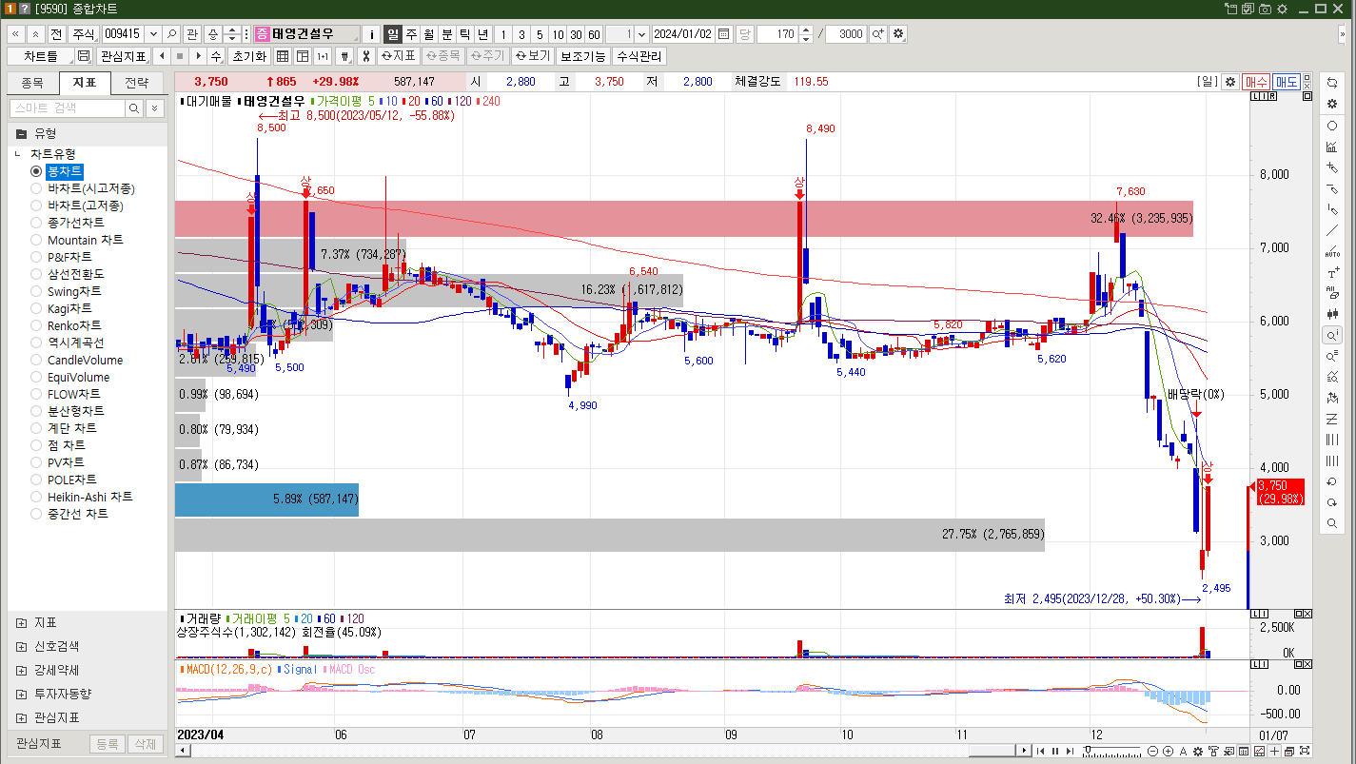Screen dimensions: 1356x764
Task: Switch to the 종목 tab
Action: [x=32, y=83]
